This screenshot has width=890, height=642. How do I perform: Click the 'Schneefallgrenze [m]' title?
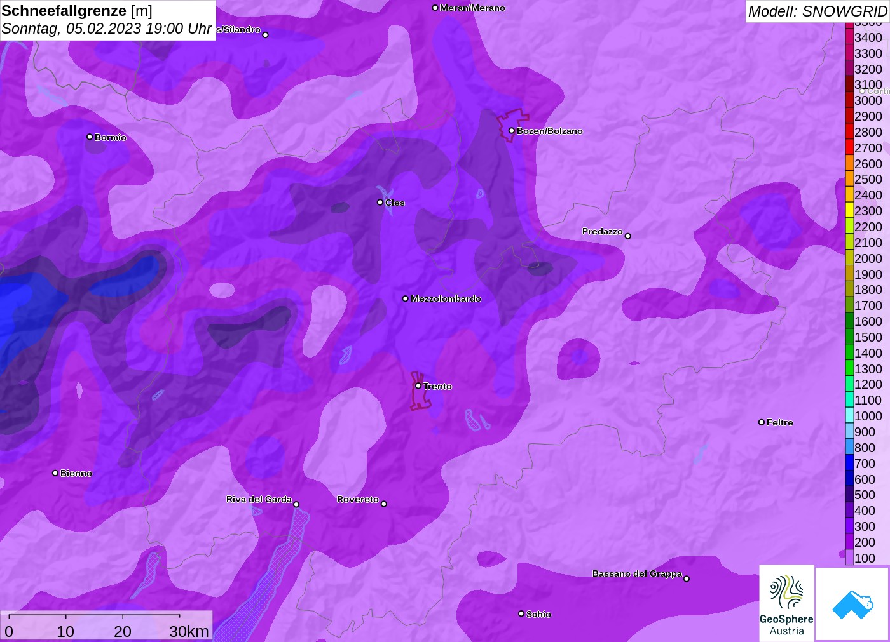(x=77, y=11)
